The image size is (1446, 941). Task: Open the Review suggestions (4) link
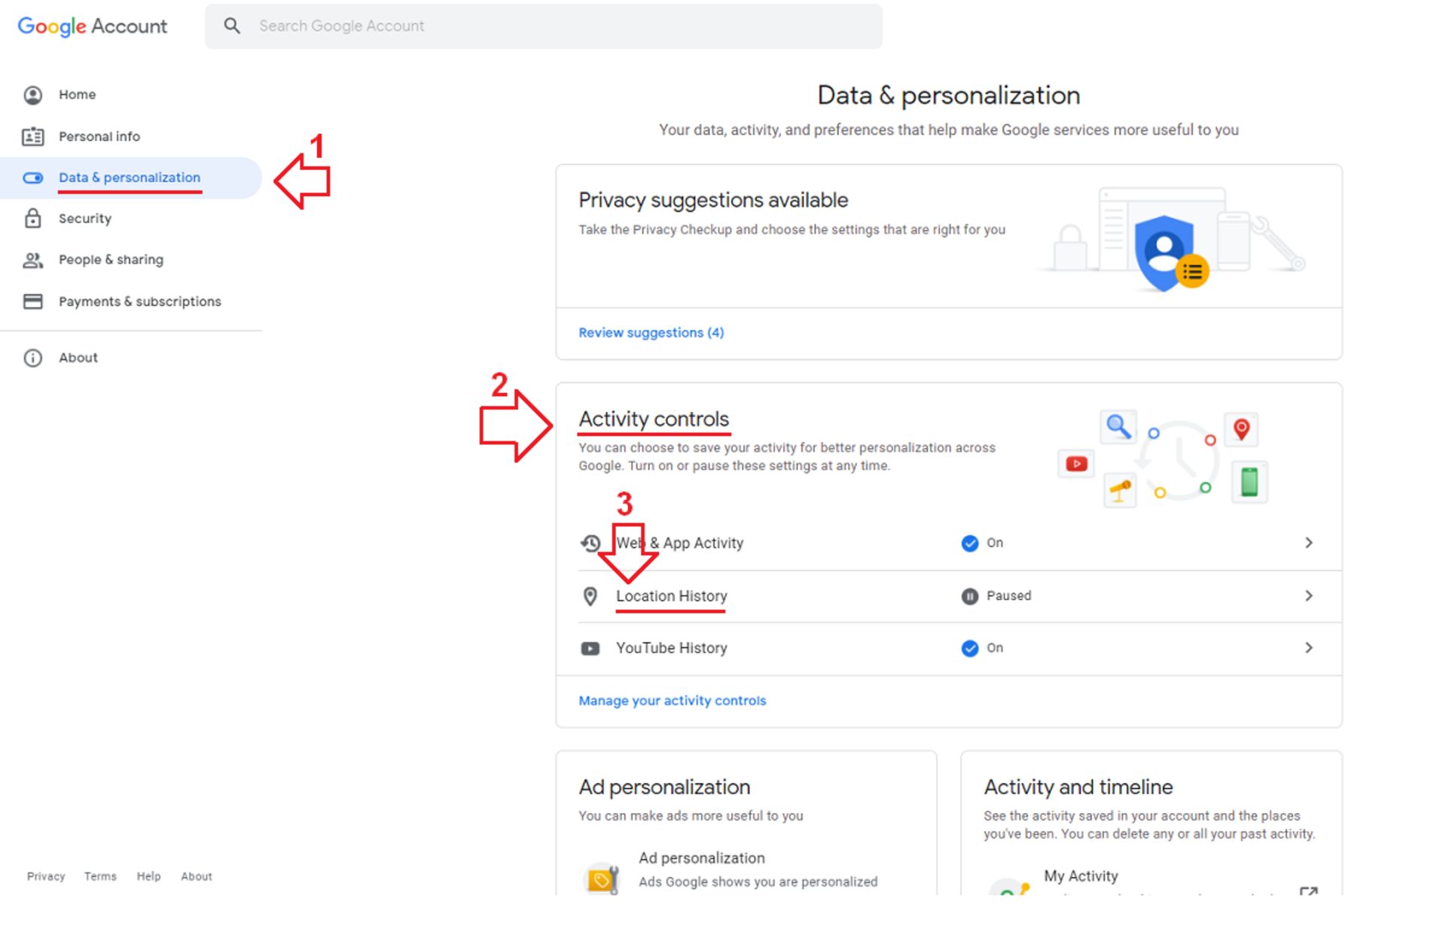pos(651,333)
